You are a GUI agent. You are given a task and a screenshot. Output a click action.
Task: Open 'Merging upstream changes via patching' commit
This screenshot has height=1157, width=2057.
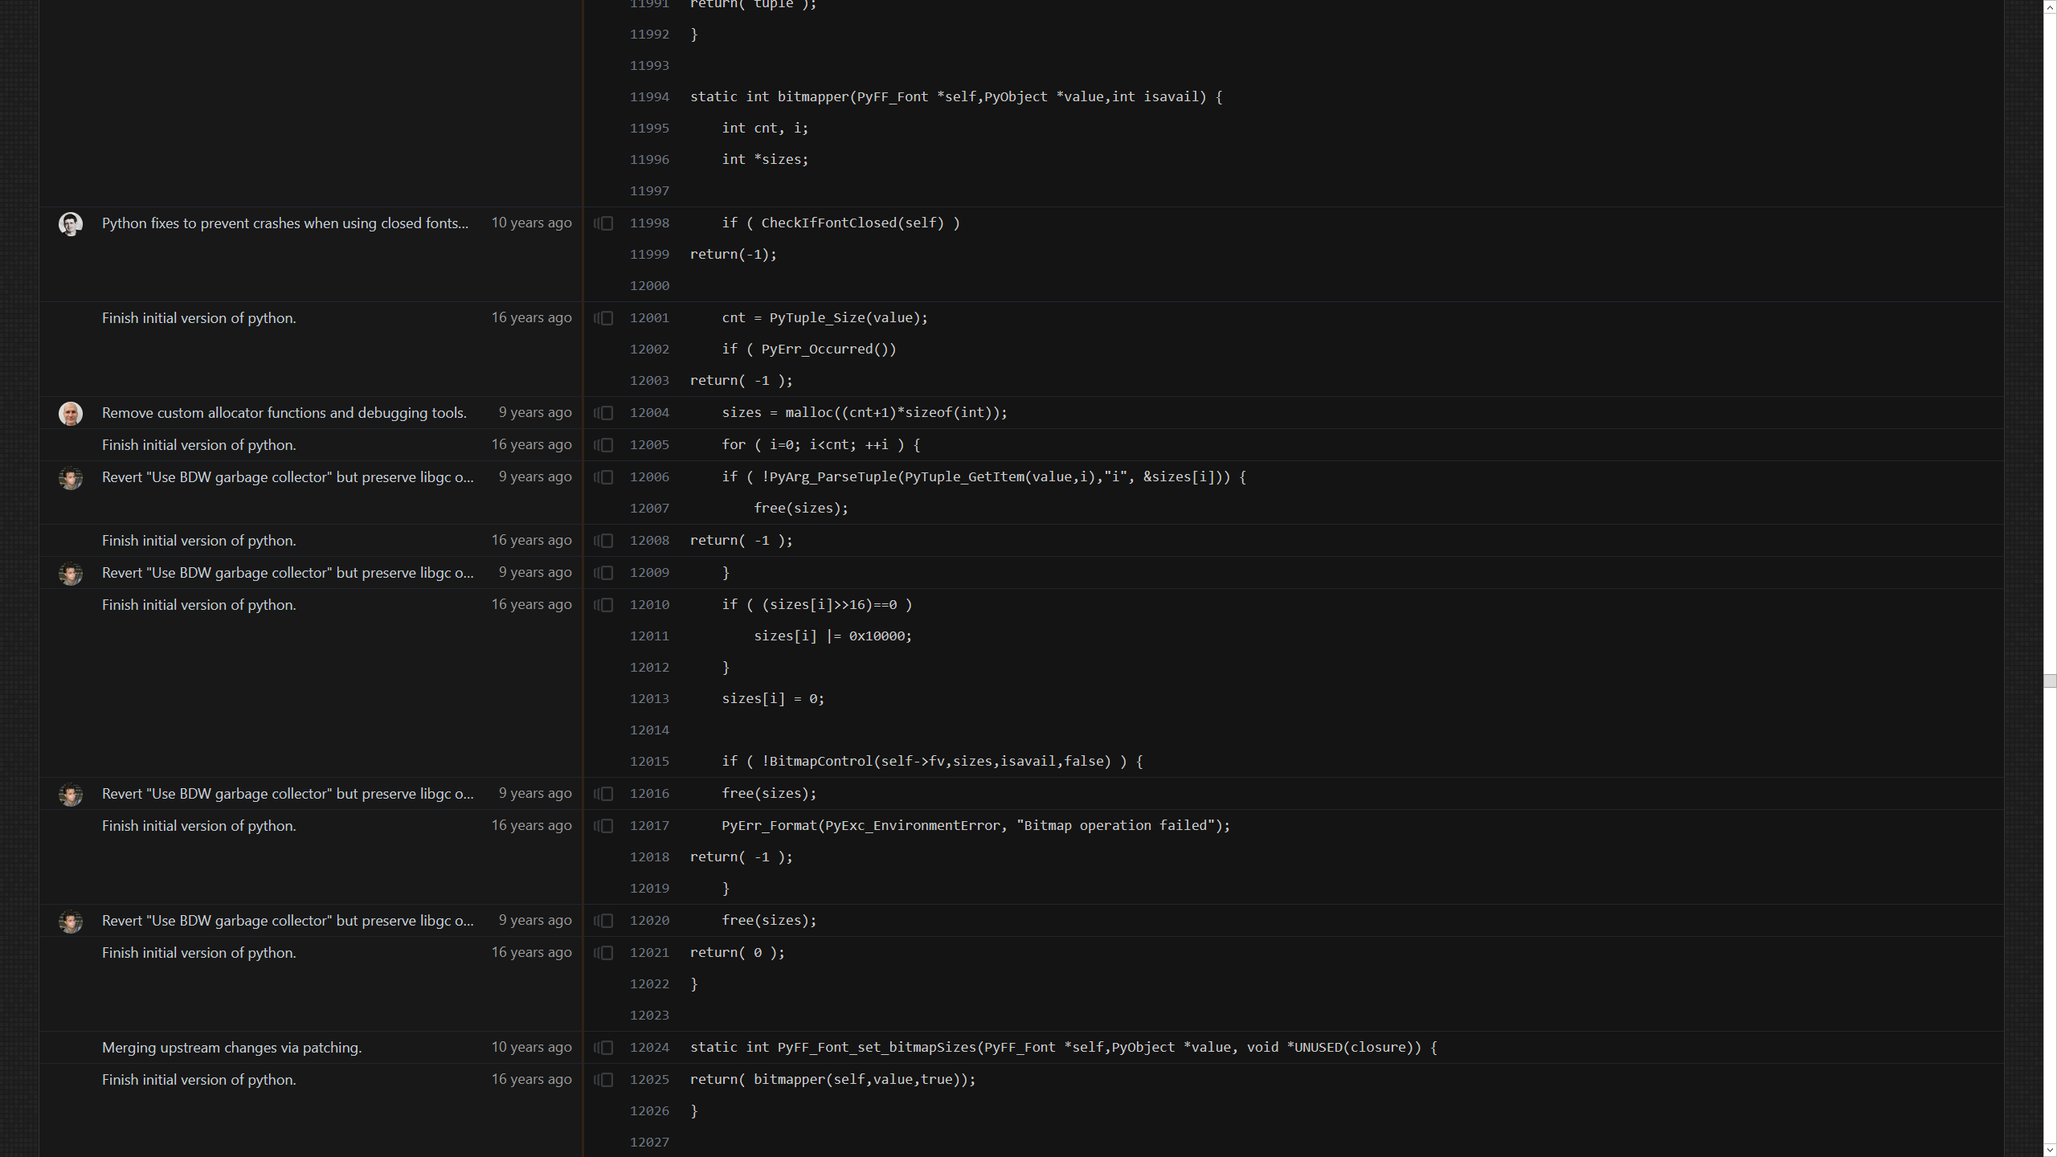point(231,1048)
